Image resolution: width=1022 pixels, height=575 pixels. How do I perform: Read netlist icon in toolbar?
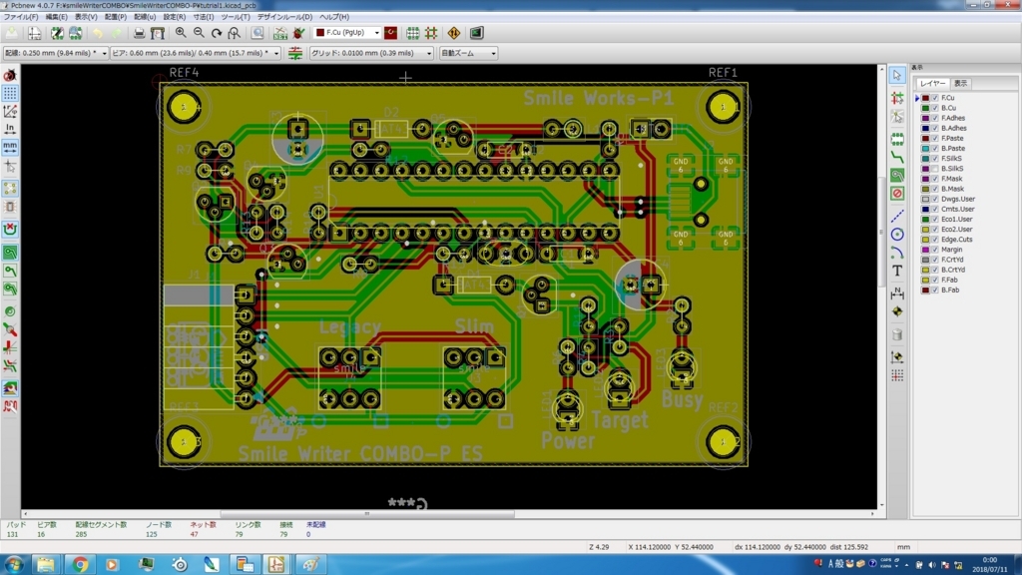[280, 33]
